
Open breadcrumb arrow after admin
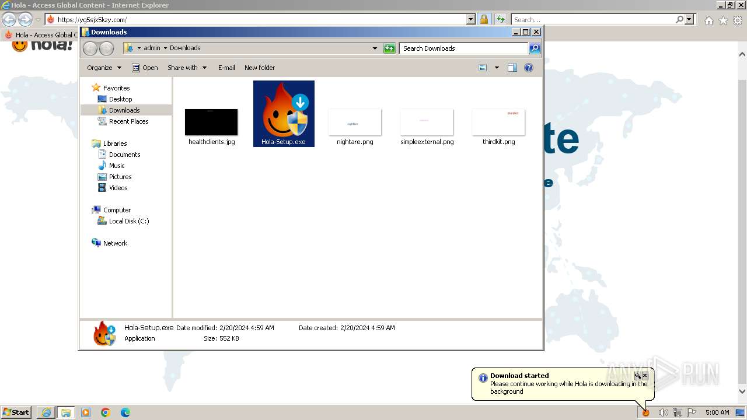click(x=165, y=48)
